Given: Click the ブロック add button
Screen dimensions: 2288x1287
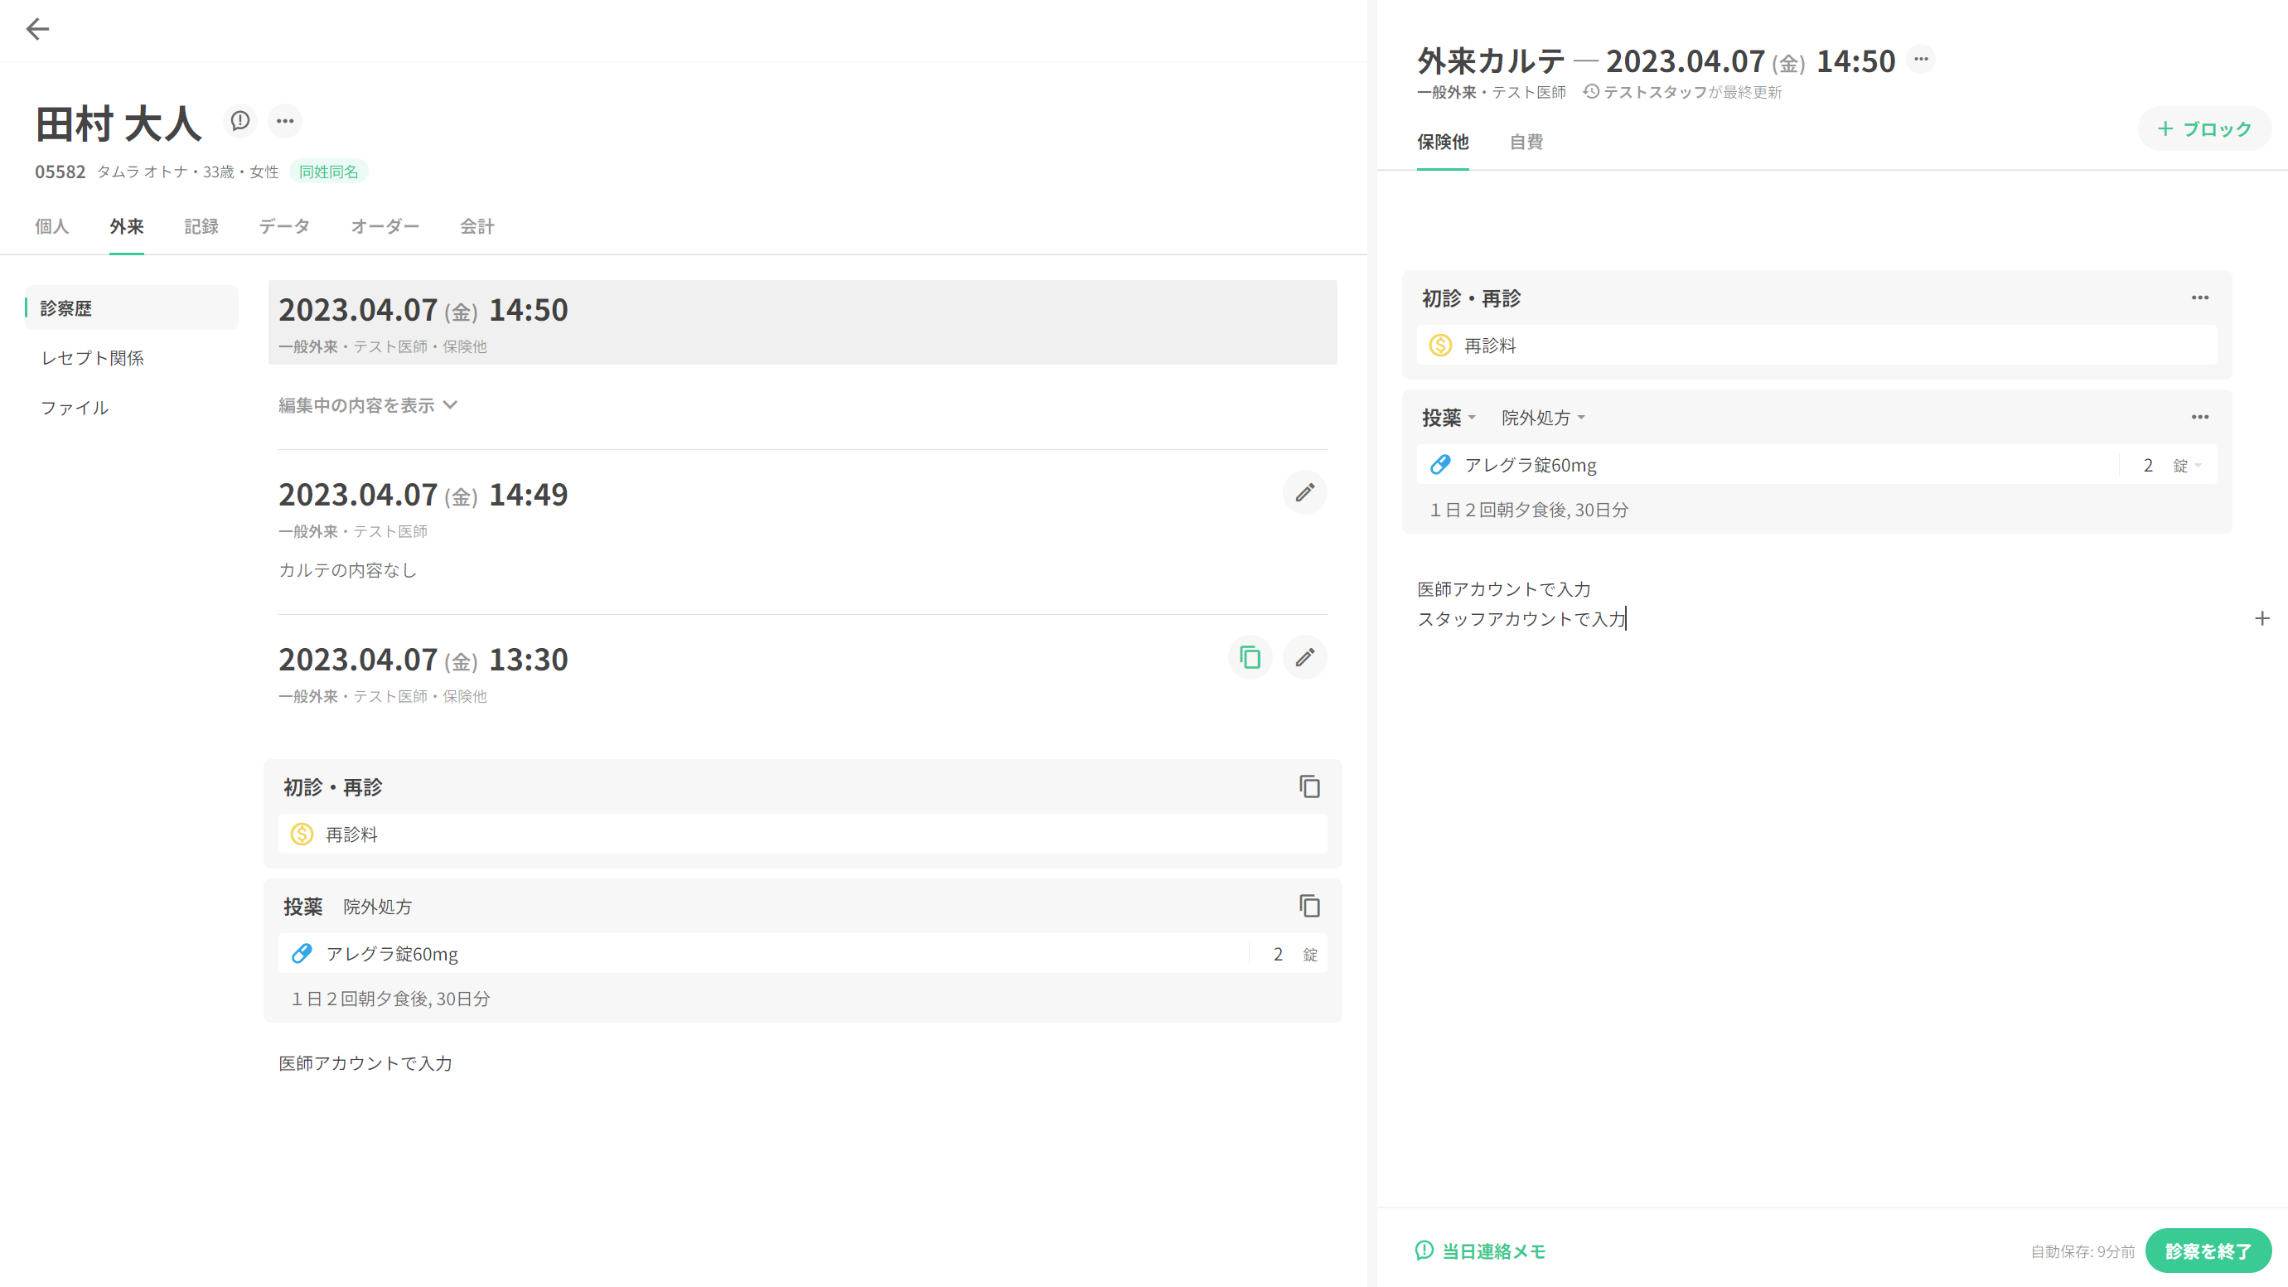Looking at the screenshot, I should pos(2203,128).
